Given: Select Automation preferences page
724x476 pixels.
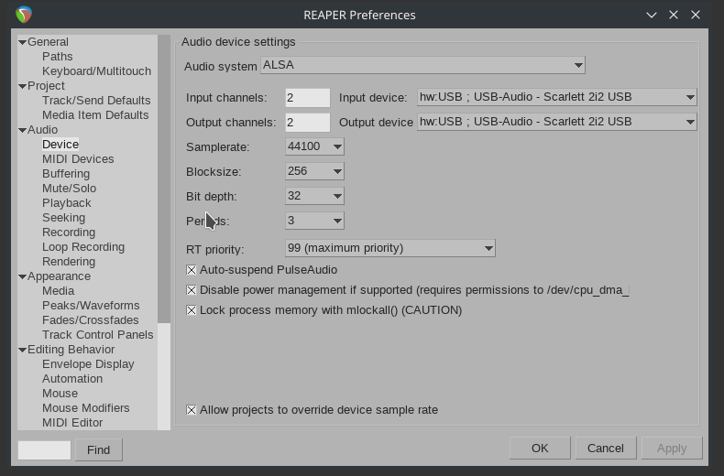Looking at the screenshot, I should pos(72,379).
